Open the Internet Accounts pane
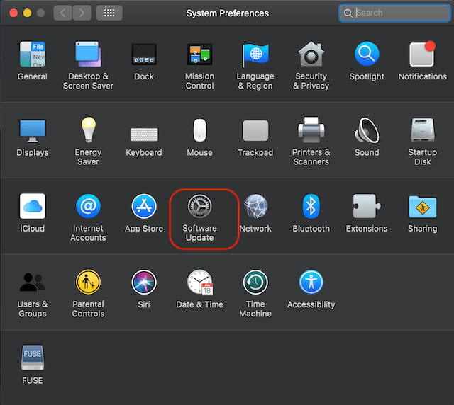 click(88, 207)
